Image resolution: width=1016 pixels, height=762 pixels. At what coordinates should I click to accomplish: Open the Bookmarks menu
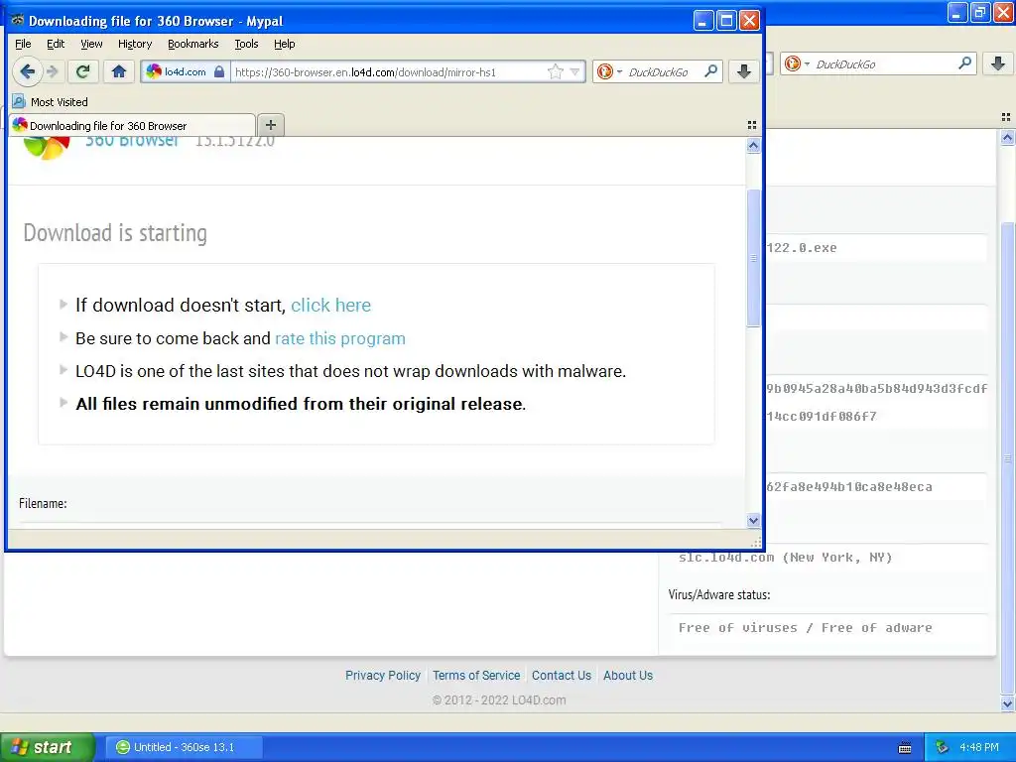(193, 44)
